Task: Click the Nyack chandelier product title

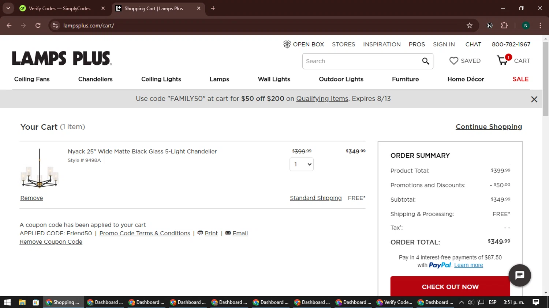Action: pyautogui.click(x=142, y=151)
